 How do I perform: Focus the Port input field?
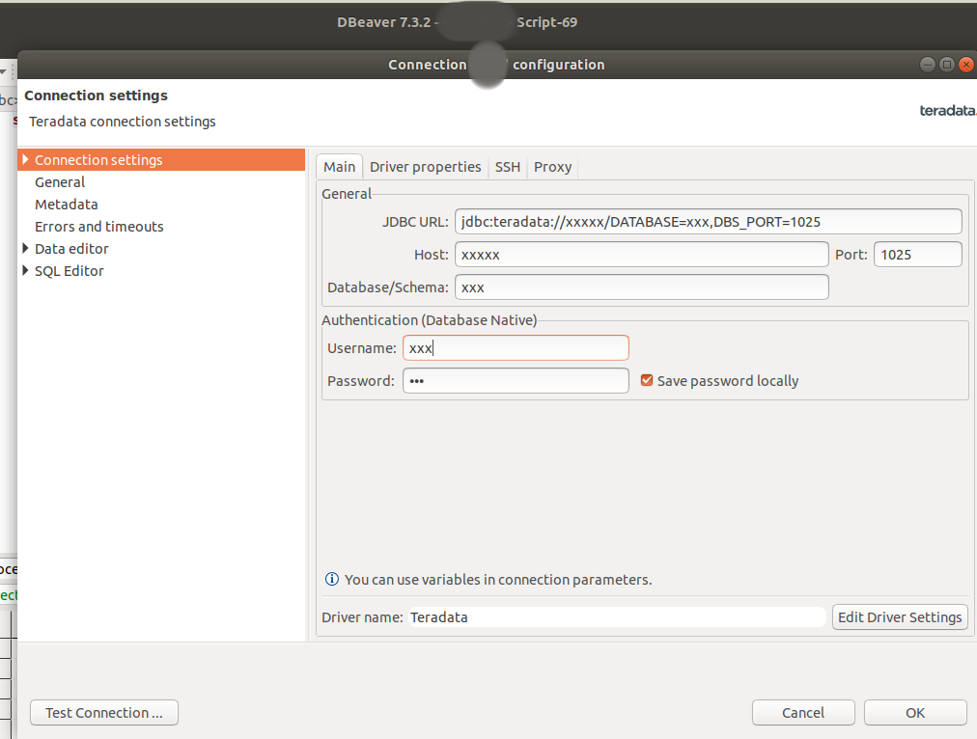click(x=918, y=254)
